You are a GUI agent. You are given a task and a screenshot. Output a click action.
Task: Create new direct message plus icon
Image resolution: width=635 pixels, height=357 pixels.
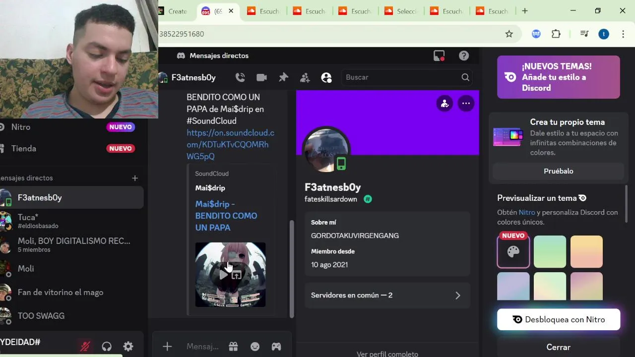135,178
